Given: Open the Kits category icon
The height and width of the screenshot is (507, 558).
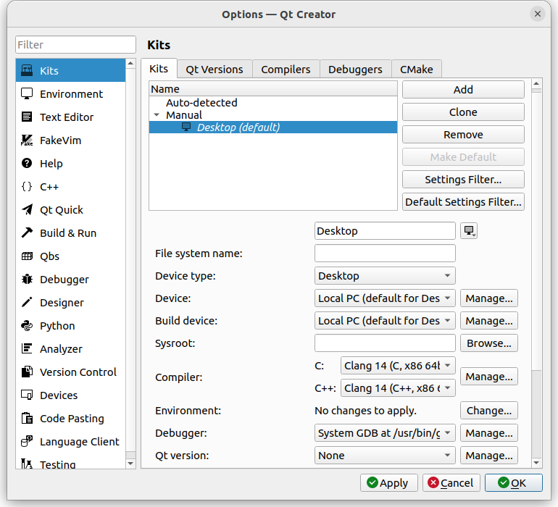Looking at the screenshot, I should click(27, 70).
